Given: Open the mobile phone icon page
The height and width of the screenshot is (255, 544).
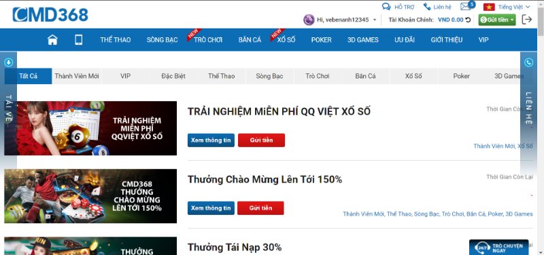Looking at the screenshot, I should (x=79, y=40).
